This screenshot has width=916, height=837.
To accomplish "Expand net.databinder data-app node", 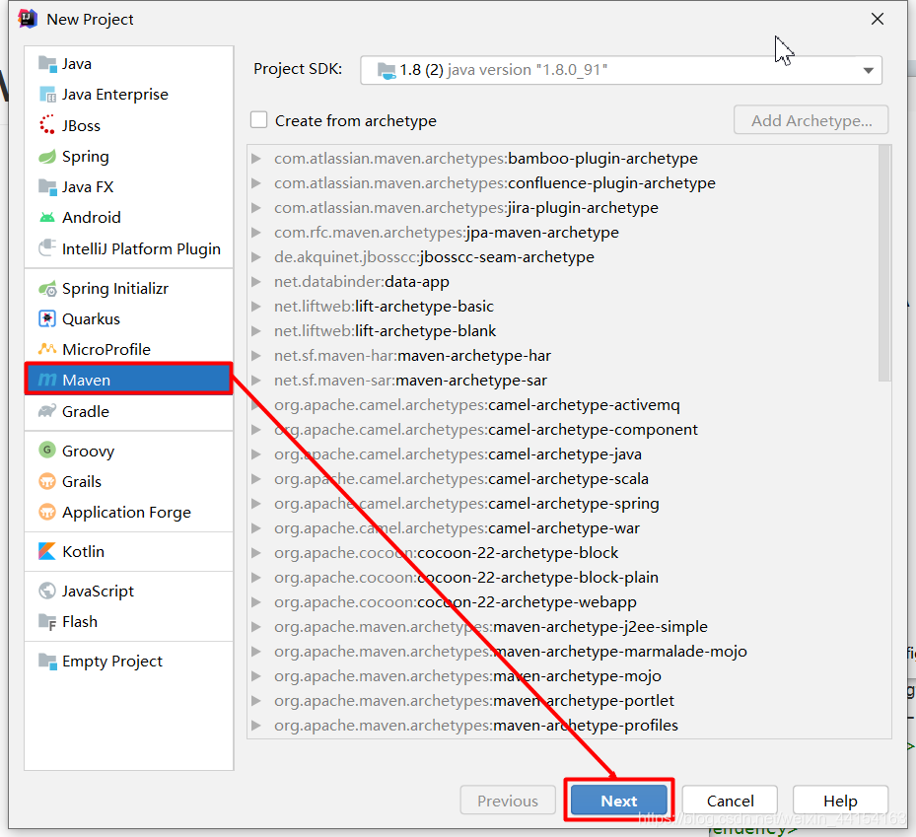I will pos(255,282).
